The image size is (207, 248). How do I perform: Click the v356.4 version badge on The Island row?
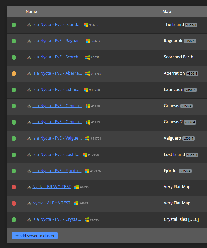coord(191,25)
